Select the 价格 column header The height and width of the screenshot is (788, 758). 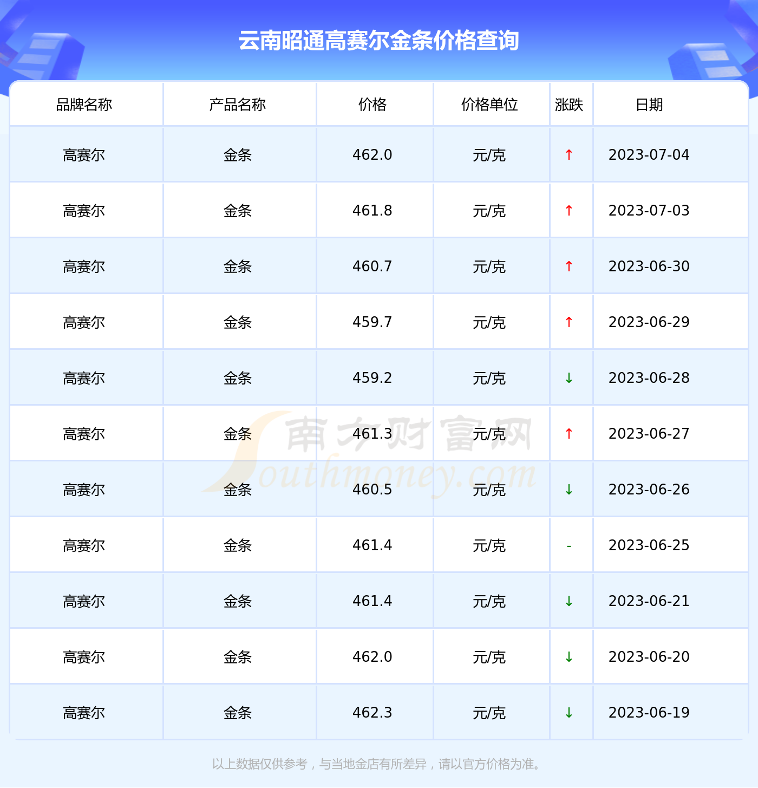(373, 105)
